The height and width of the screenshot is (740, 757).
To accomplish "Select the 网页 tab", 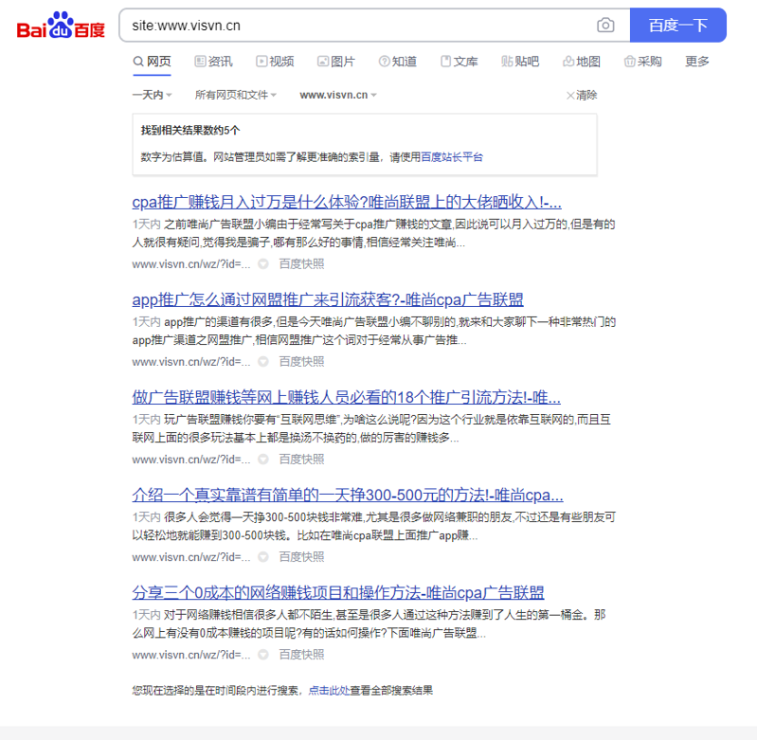I will (153, 62).
